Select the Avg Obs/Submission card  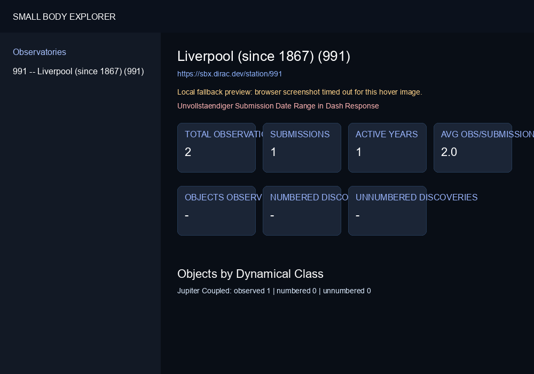(473, 148)
